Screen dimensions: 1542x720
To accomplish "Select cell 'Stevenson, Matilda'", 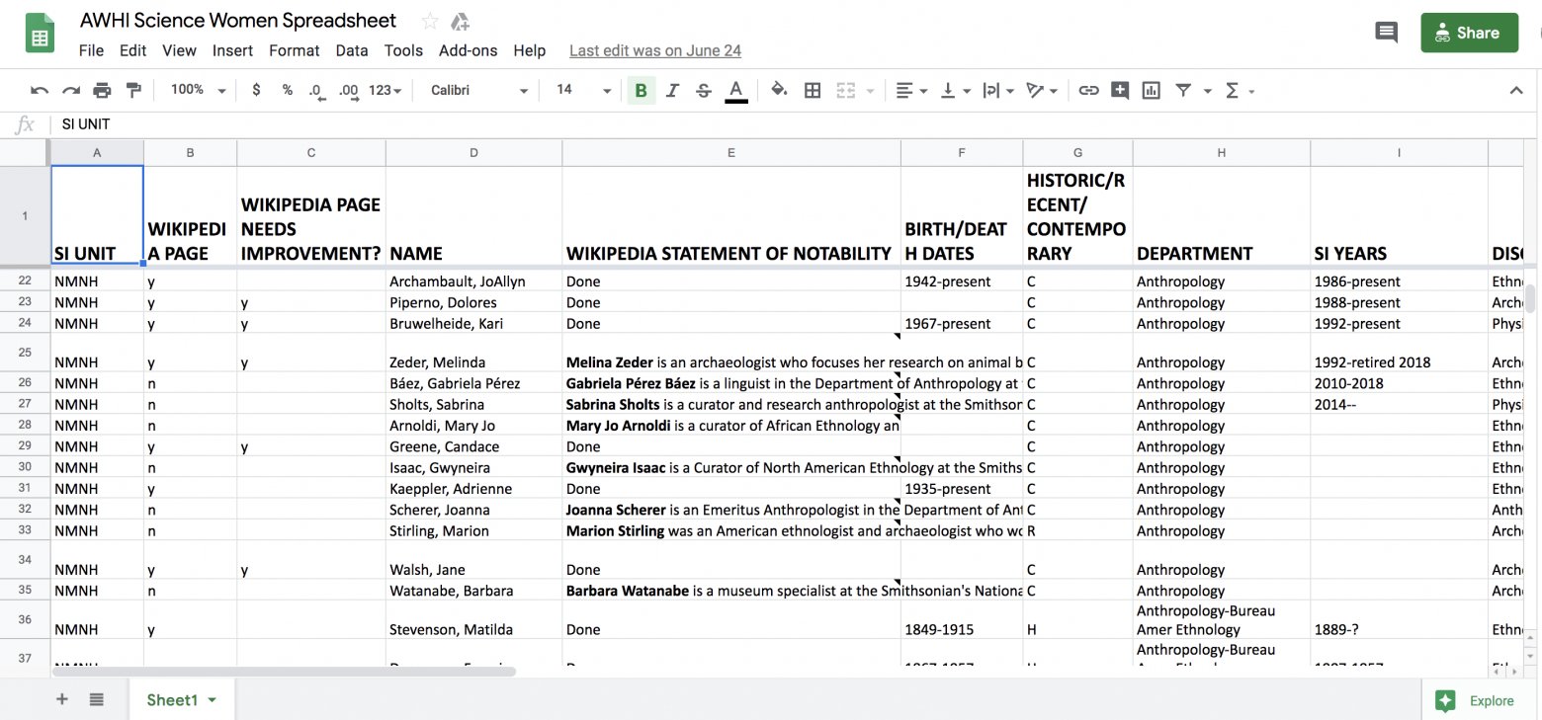I will coord(473,619).
